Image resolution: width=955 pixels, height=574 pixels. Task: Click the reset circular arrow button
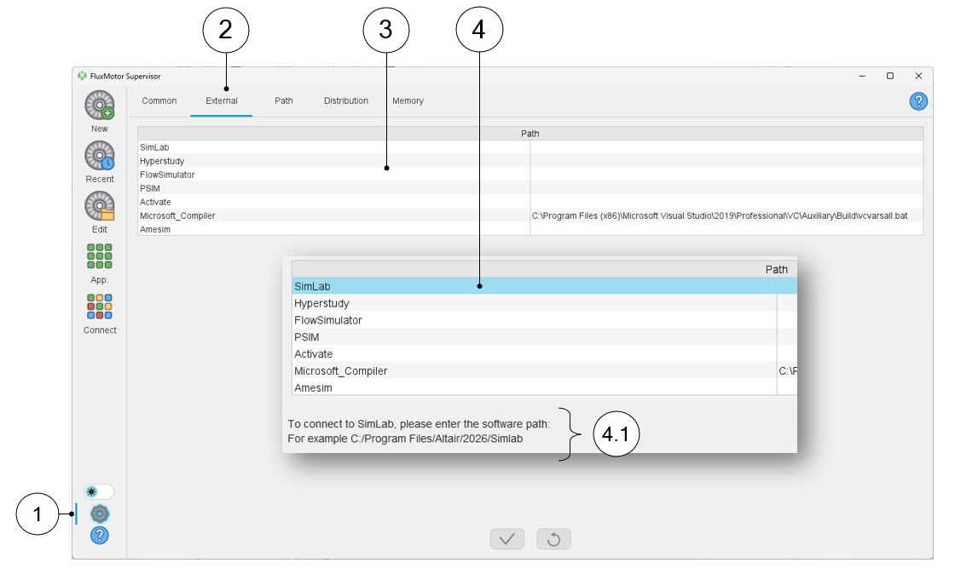click(x=553, y=539)
